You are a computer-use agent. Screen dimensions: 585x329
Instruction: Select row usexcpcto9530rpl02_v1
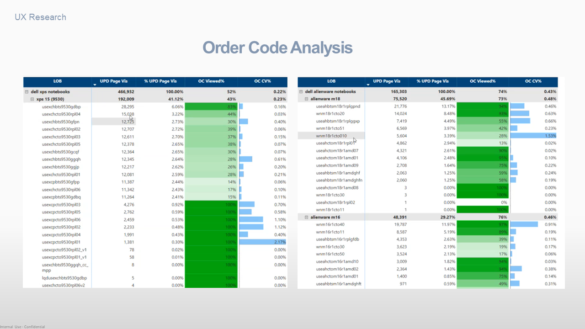(155, 250)
